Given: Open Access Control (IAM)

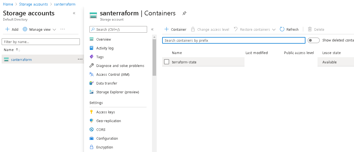Looking at the screenshot, I should click(113, 75).
